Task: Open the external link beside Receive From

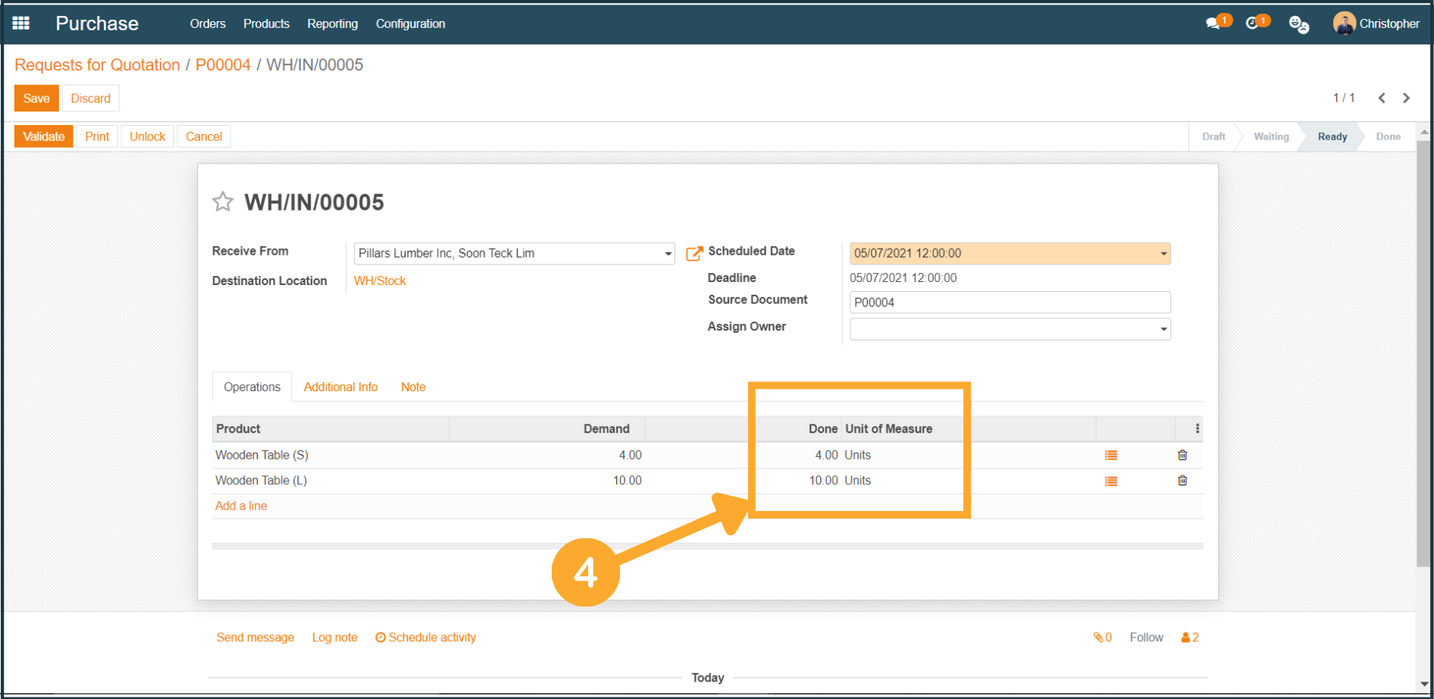Action: tap(694, 254)
